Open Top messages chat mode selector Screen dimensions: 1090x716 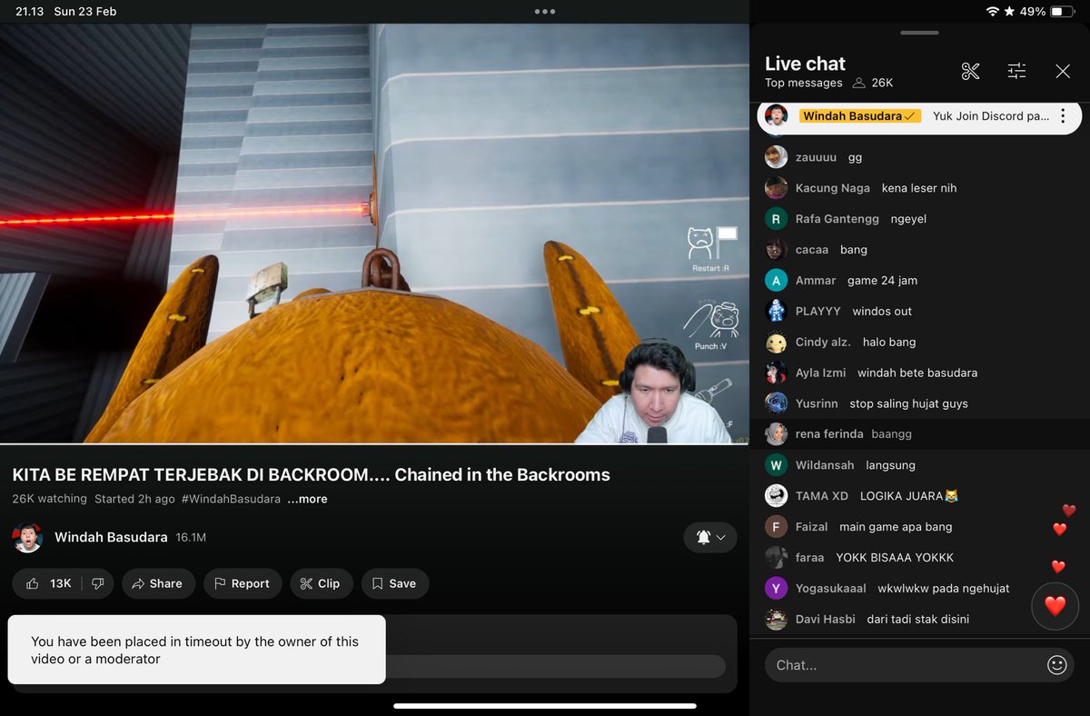coord(804,83)
